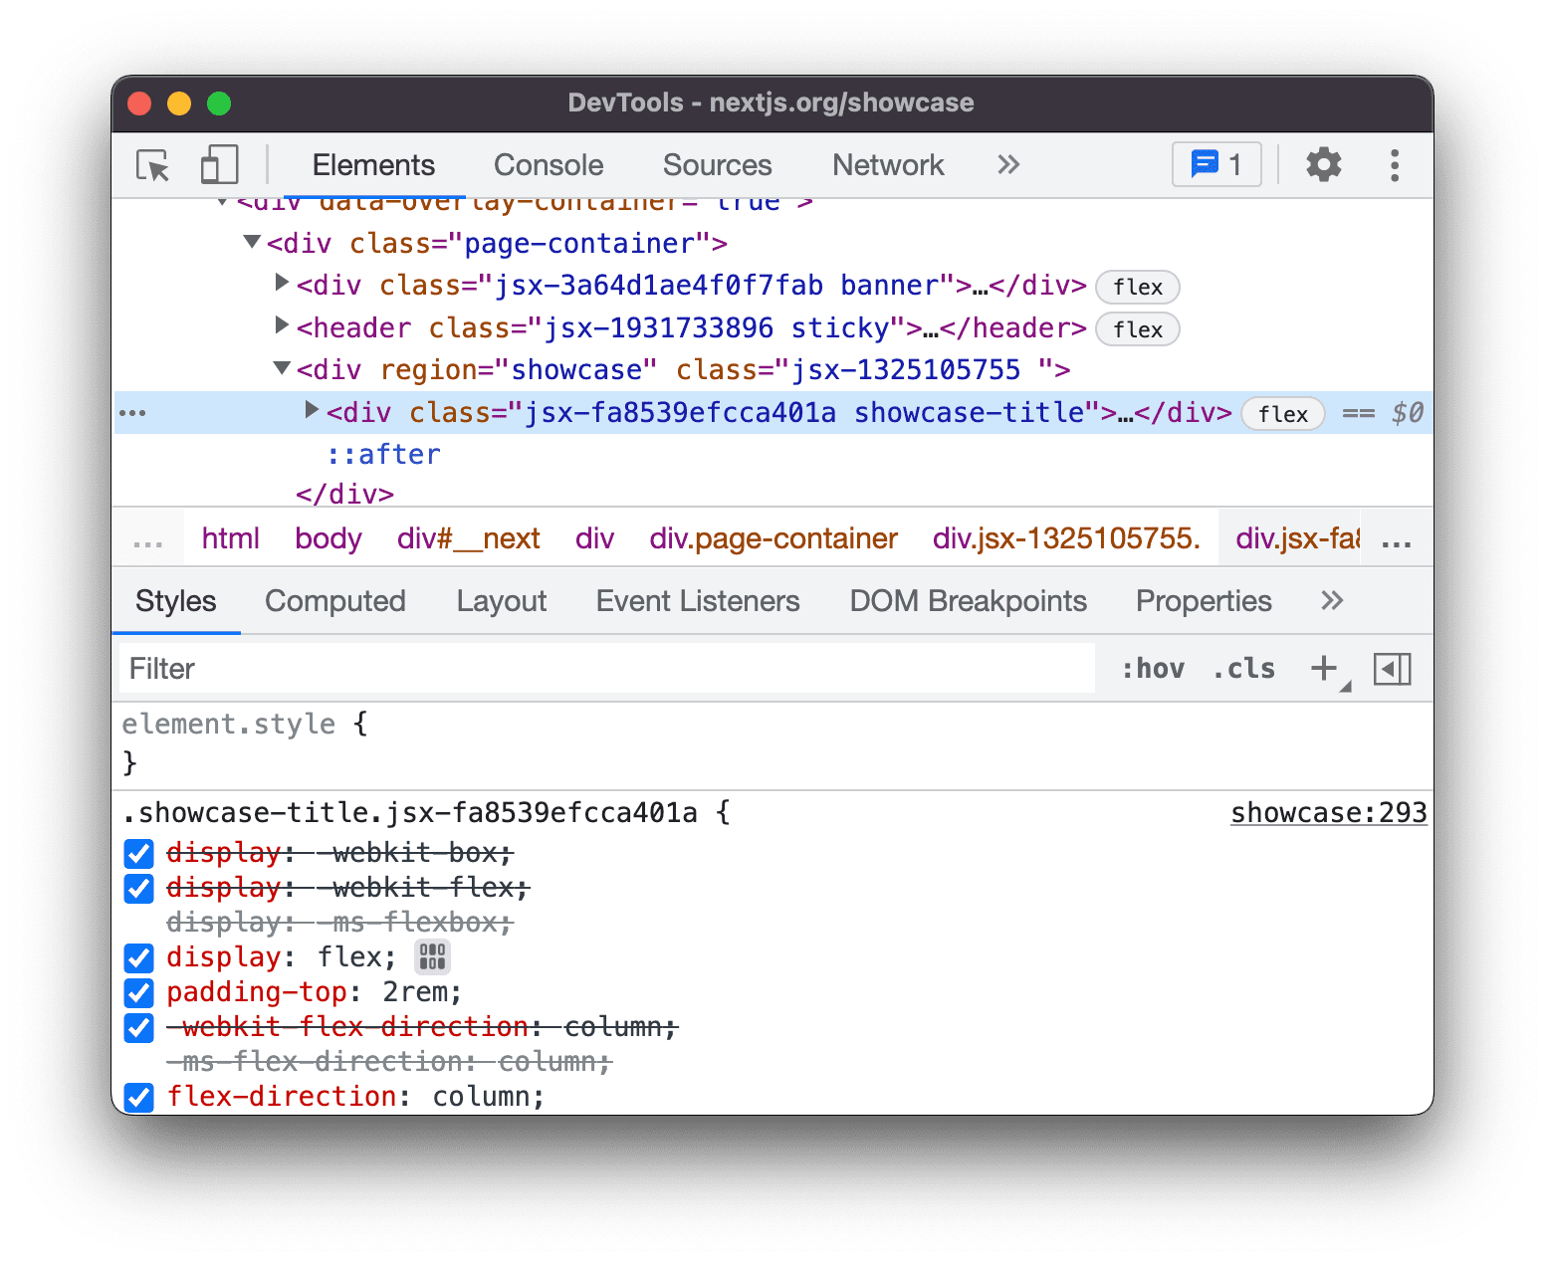Disable the flex-direction: column declaration
Image resolution: width=1545 pixels, height=1262 pixels.
coord(138,1097)
